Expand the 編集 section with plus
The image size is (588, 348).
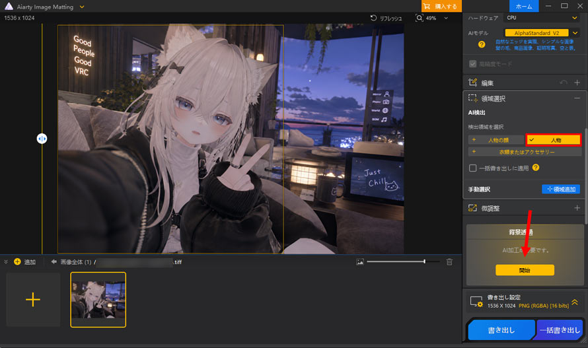(x=577, y=83)
